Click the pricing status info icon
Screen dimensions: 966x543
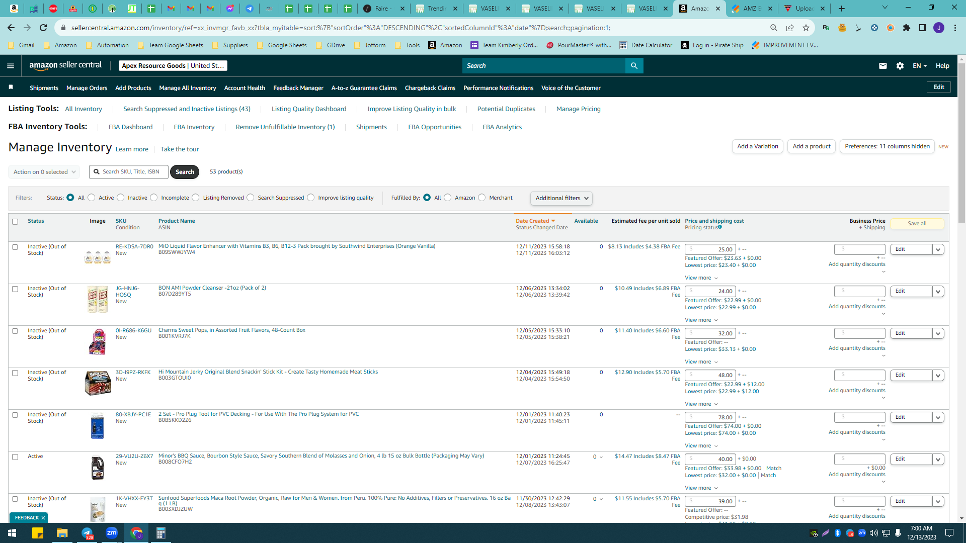tap(720, 227)
